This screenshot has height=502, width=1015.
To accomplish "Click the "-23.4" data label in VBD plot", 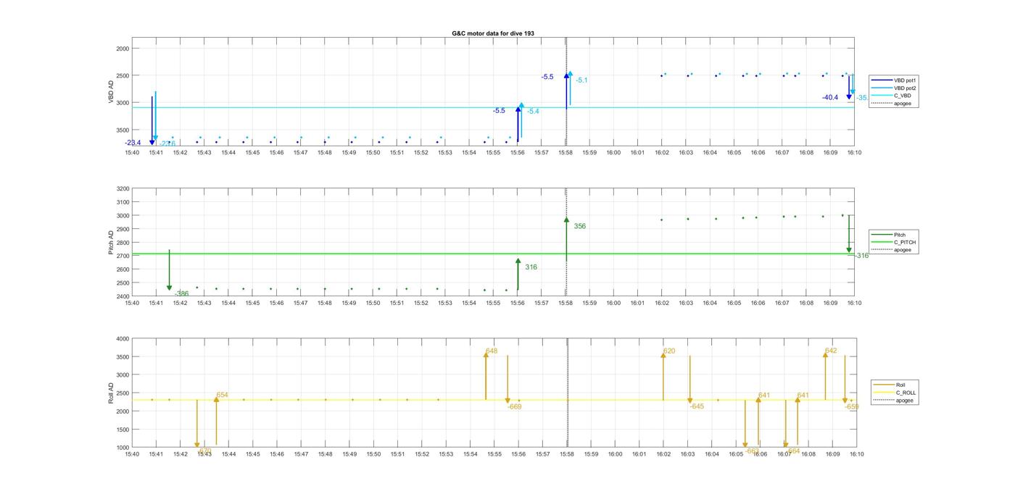I will pyautogui.click(x=133, y=143).
